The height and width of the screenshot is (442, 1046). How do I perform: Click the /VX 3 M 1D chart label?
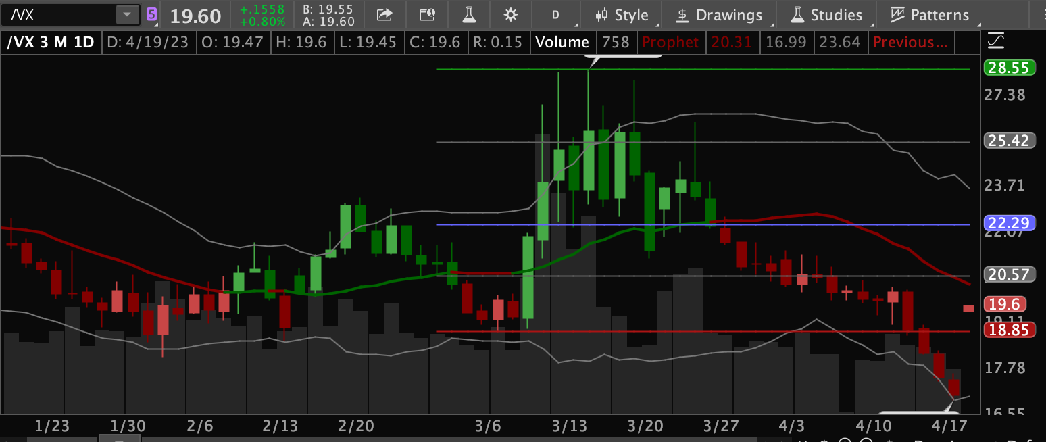tap(51, 43)
